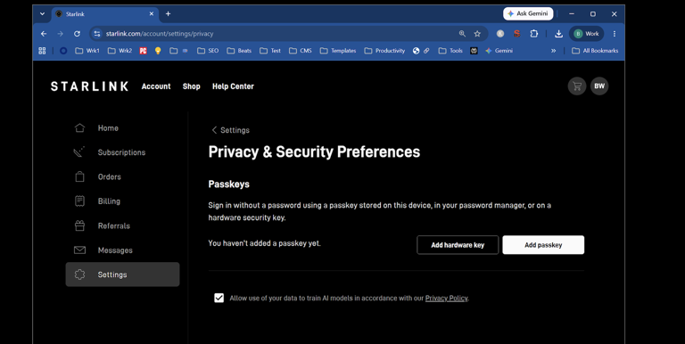Open the Shop menu
Viewport: 685px width, 344px height.
click(x=192, y=86)
